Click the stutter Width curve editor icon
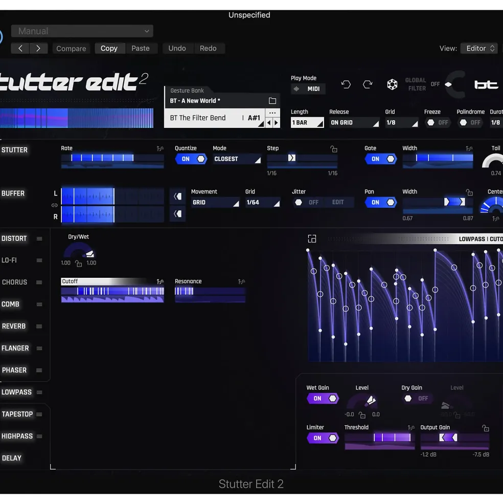The height and width of the screenshot is (504, 503). point(469,148)
